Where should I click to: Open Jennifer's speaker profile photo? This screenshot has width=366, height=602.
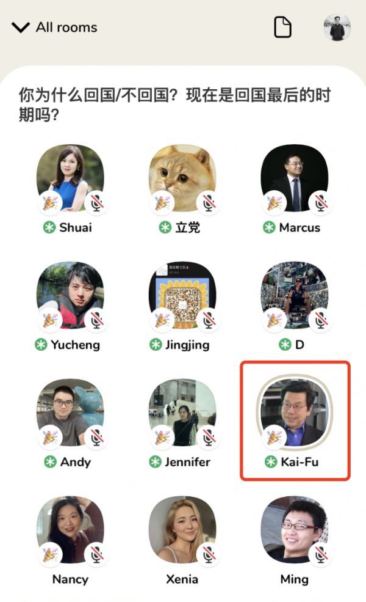click(x=182, y=413)
